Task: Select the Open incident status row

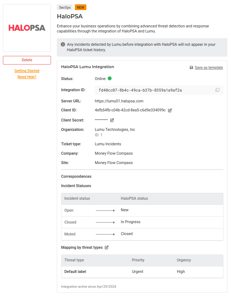Action: click(142, 210)
